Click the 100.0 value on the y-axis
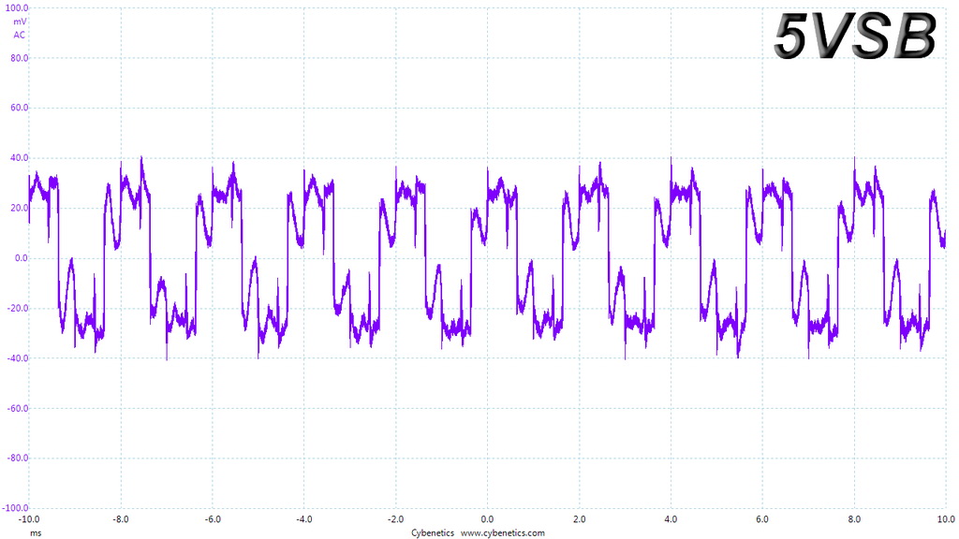The image size is (959, 539). [x=17, y=7]
